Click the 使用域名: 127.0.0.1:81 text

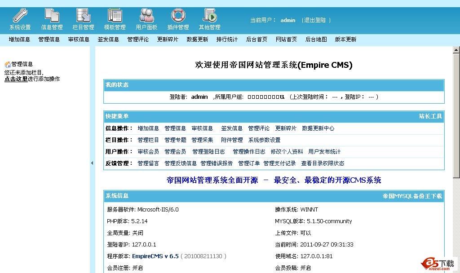pos(304,256)
